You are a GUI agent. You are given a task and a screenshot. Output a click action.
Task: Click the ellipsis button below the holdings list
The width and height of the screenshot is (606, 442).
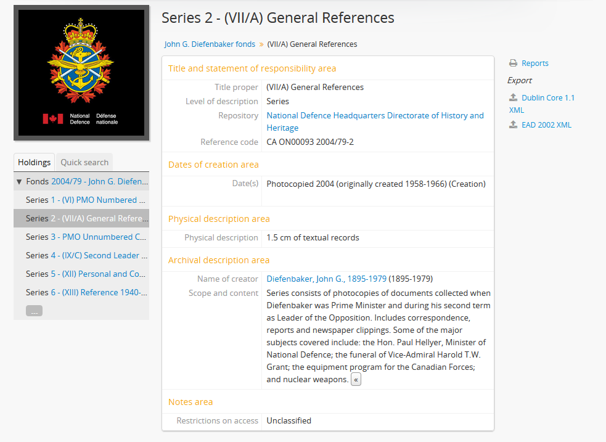pos(35,310)
